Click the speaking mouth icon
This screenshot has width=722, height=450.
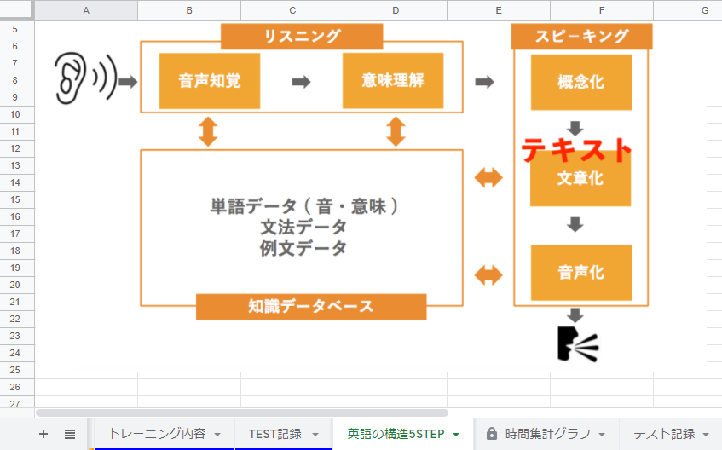[578, 344]
